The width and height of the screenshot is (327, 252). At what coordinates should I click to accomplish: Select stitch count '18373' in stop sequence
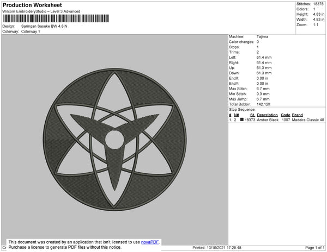tap(250, 120)
